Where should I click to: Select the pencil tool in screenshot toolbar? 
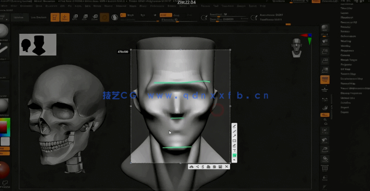click(x=235, y=126)
